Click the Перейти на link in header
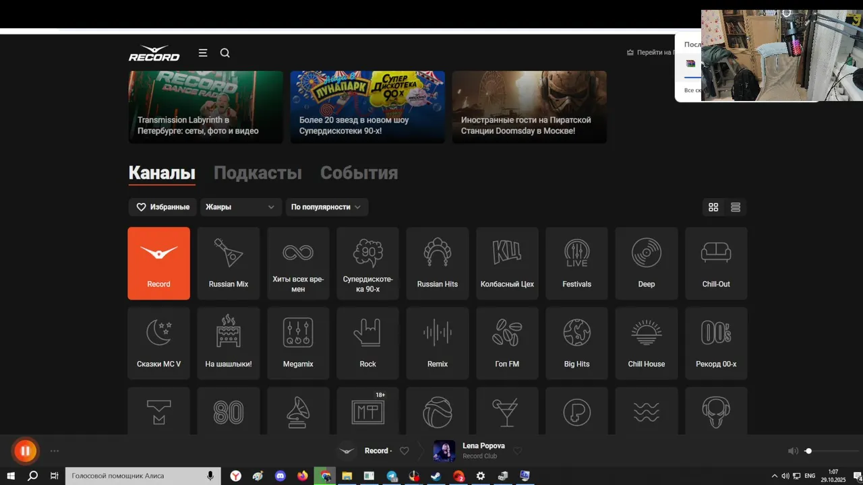The image size is (863, 485). (649, 53)
